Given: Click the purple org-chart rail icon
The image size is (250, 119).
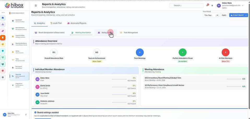Looking at the screenshot, I should [x=3, y=24].
